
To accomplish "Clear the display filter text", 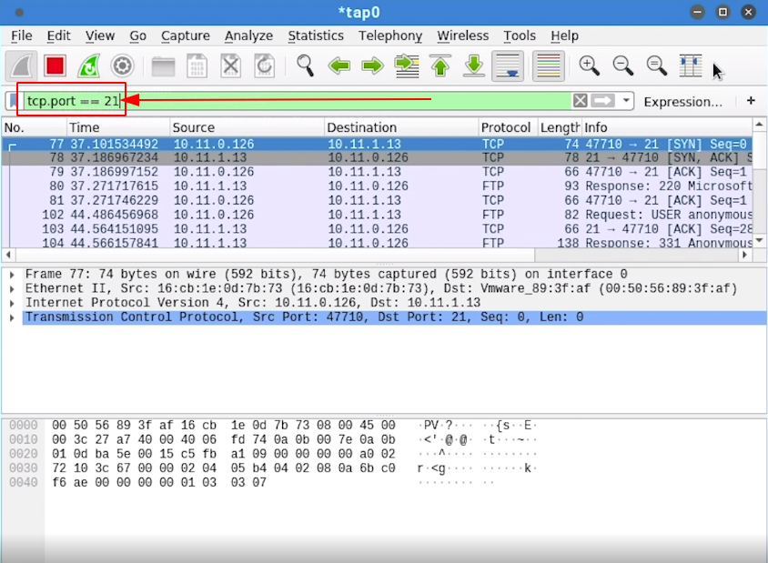I will 580,101.
